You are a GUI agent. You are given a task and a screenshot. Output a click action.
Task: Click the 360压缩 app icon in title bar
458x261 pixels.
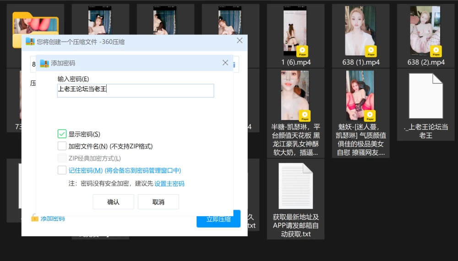[x=30, y=42]
